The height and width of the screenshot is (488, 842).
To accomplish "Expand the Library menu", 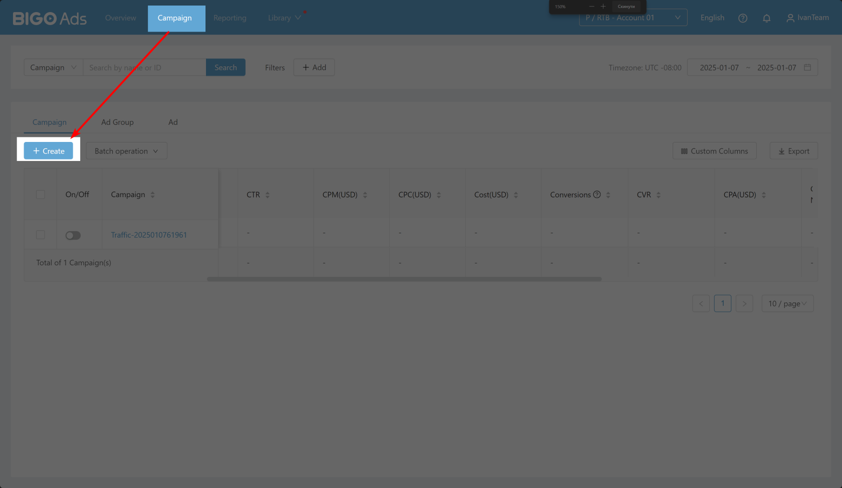I will coord(284,18).
